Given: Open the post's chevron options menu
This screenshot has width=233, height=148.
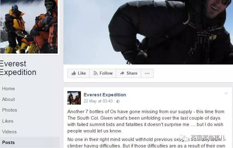Looking at the screenshot, I should click(x=226, y=93).
